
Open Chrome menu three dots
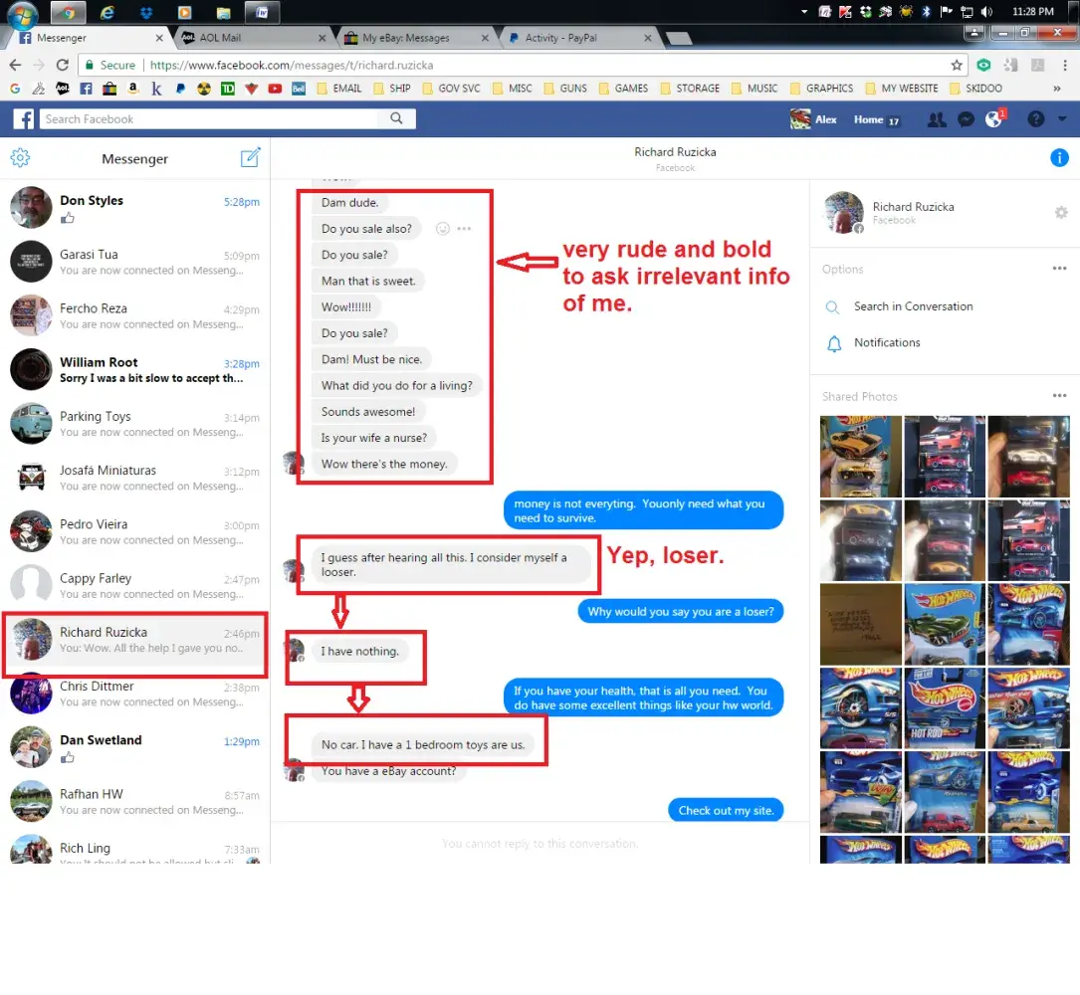(1065, 65)
